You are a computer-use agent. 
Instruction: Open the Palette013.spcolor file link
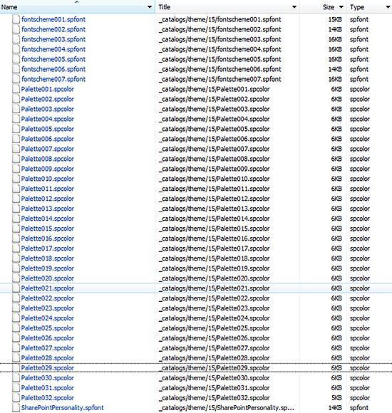click(48, 209)
